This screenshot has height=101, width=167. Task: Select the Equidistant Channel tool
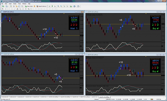click(17, 9)
